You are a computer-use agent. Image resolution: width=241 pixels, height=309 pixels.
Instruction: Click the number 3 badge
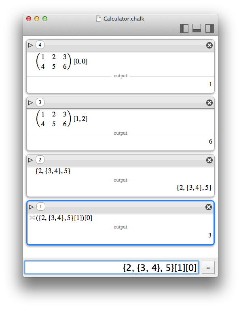point(40,102)
